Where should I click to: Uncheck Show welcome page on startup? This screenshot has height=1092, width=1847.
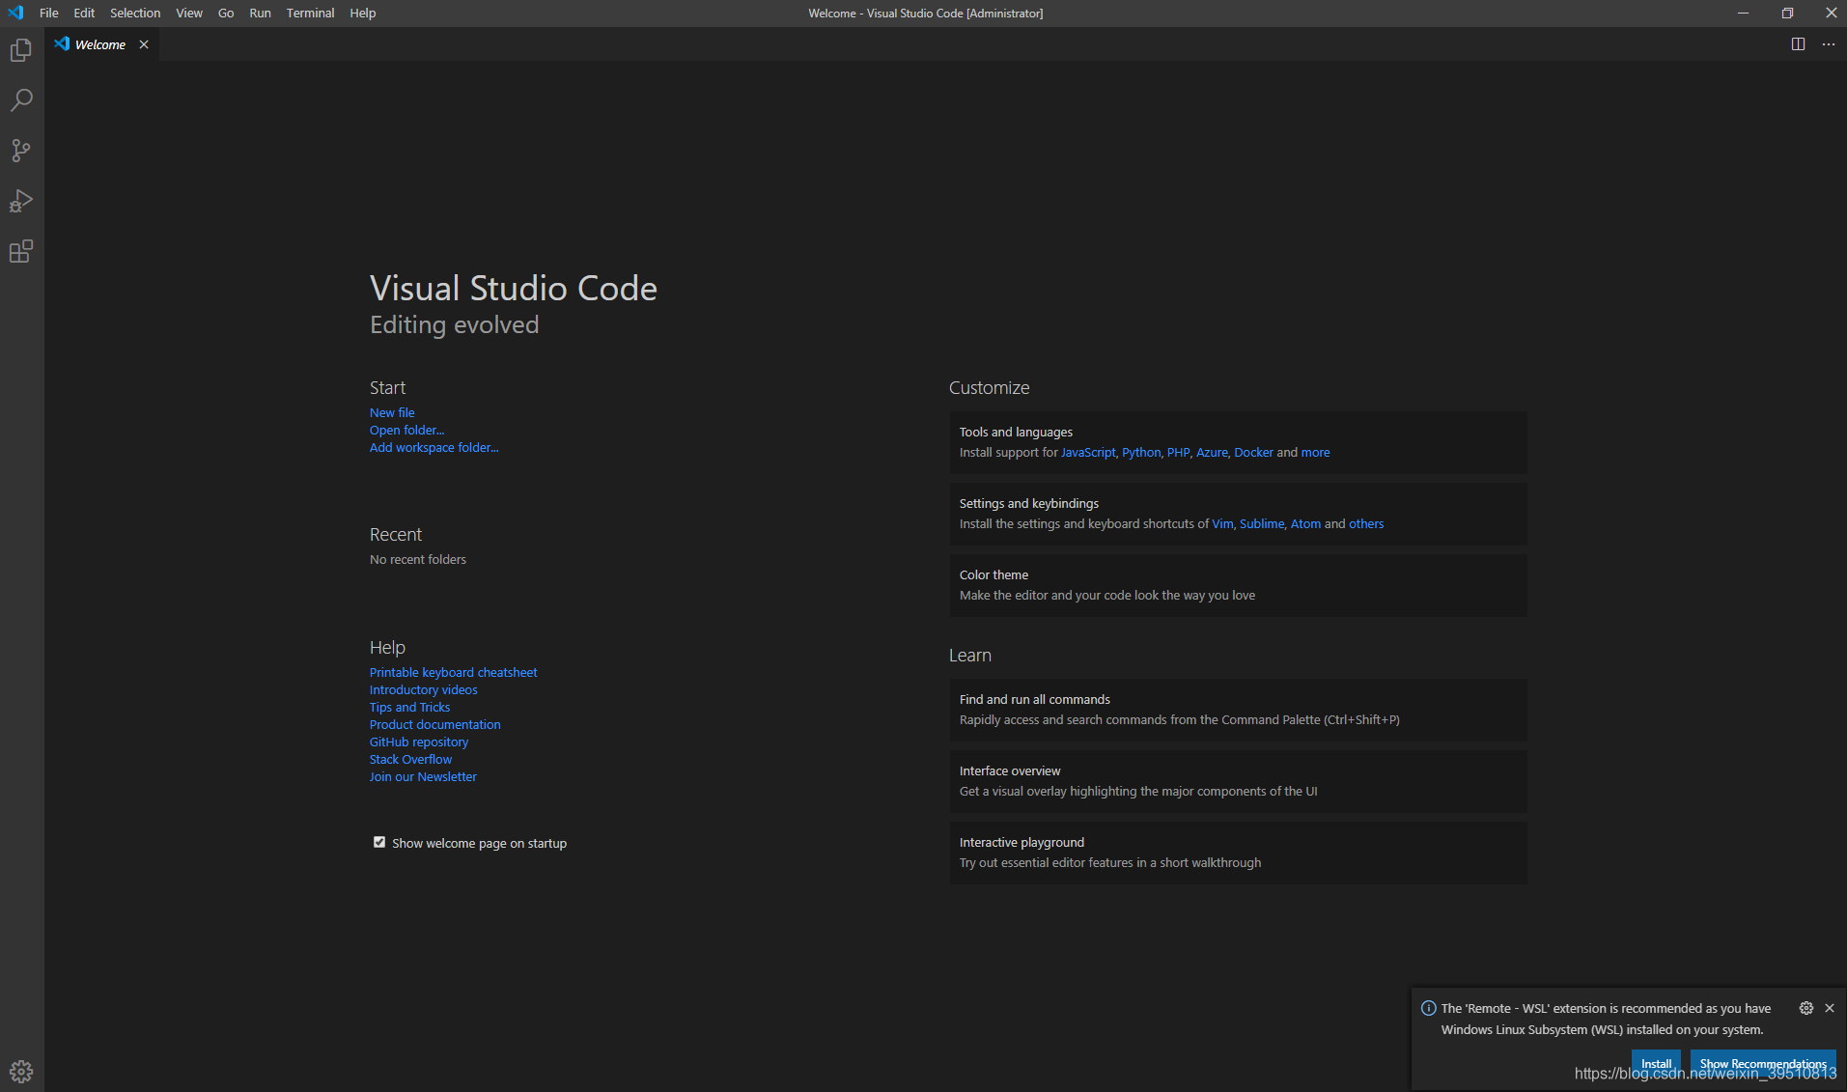[378, 842]
